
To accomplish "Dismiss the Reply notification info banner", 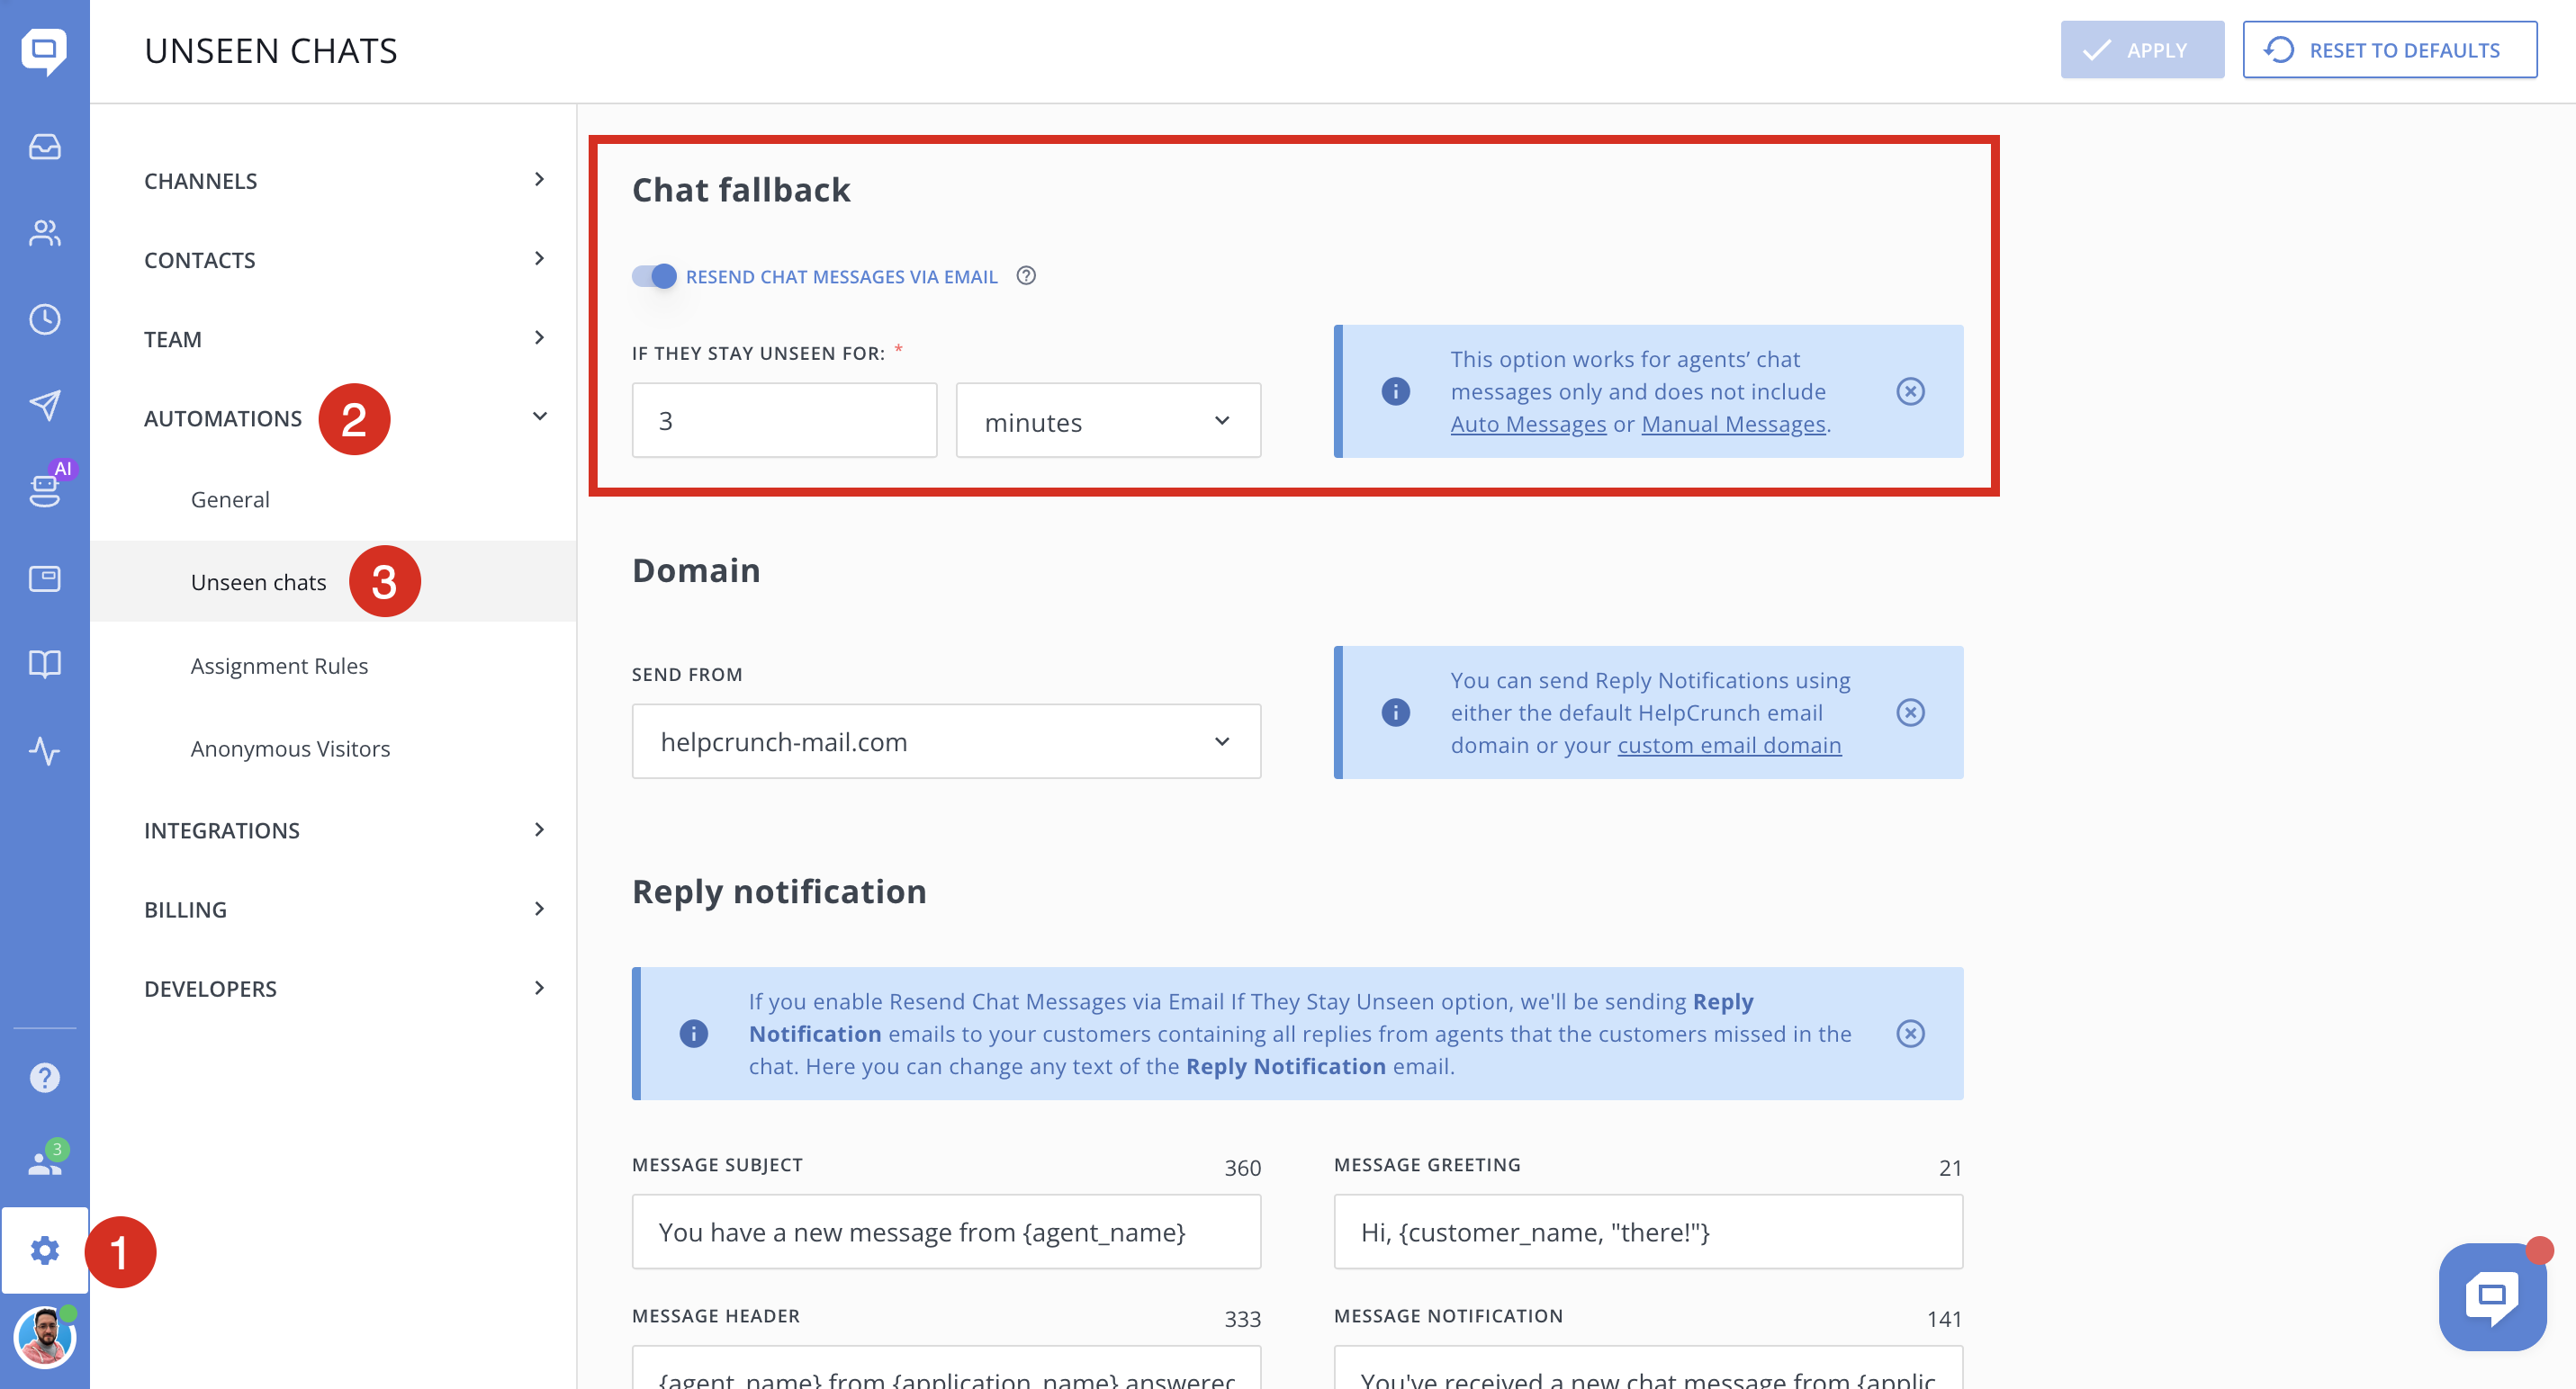I will click(x=1910, y=1034).
